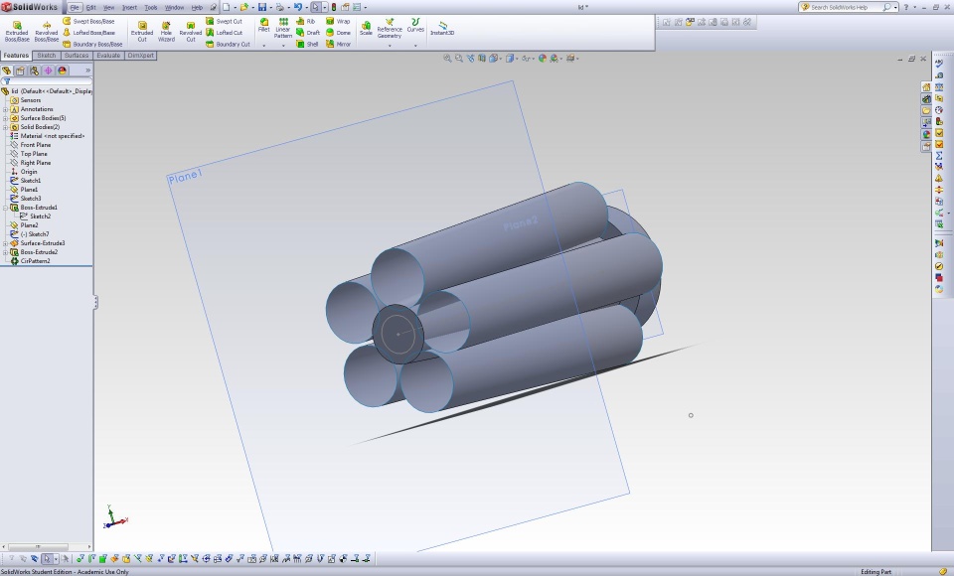Open the Curves tool

[x=415, y=25]
